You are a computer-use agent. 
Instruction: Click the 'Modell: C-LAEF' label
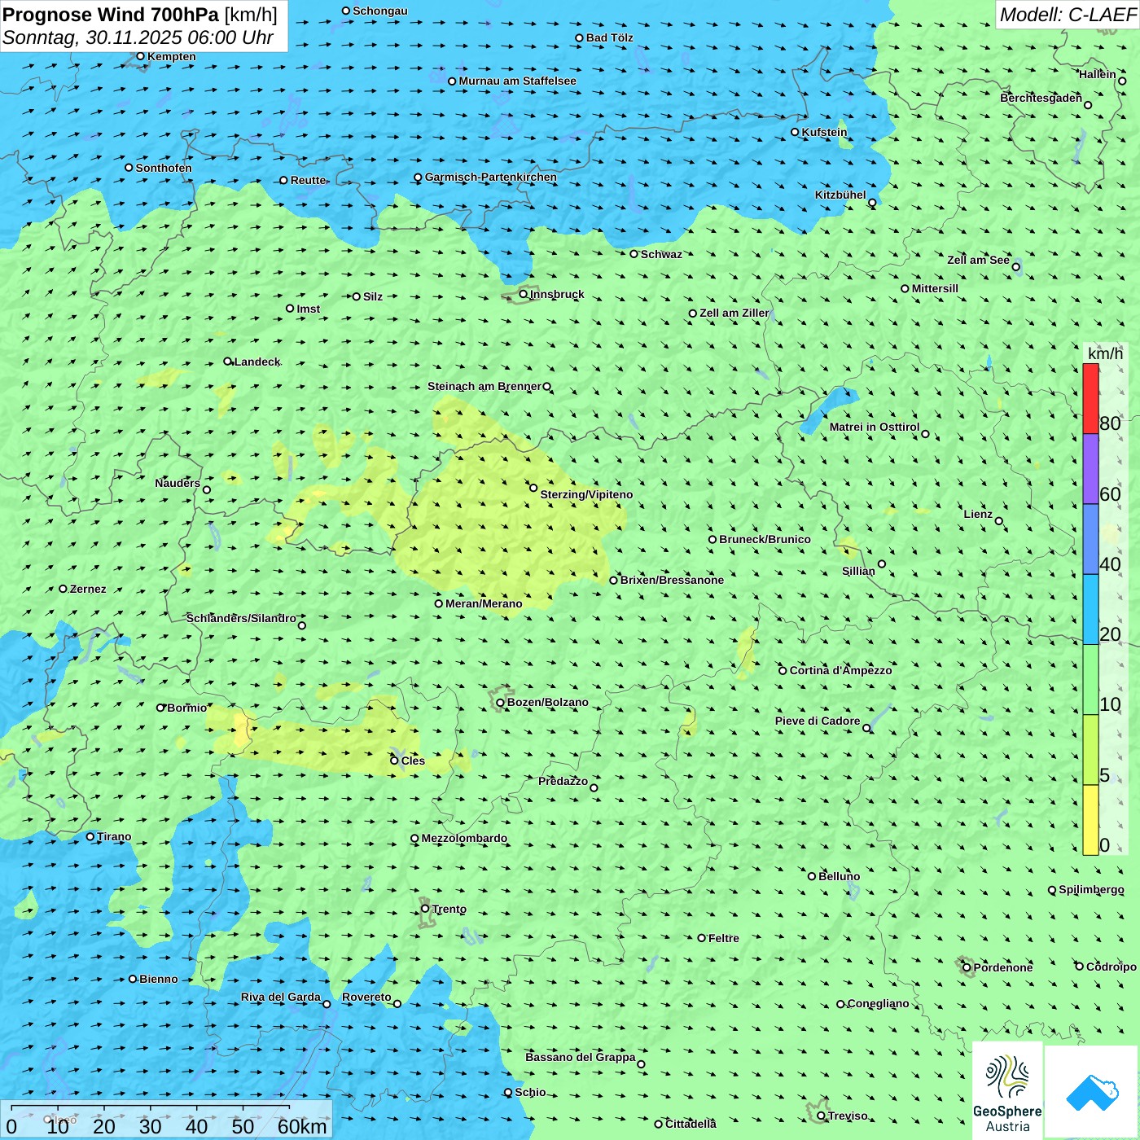[x=1067, y=15]
